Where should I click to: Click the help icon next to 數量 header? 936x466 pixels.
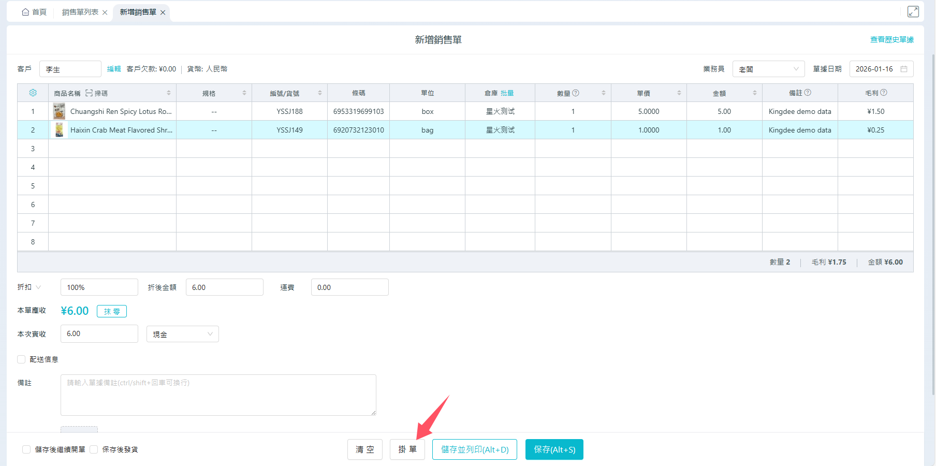click(x=576, y=93)
